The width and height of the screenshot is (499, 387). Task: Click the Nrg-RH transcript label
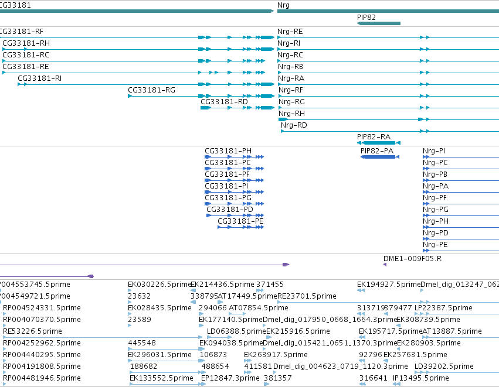[x=292, y=114]
